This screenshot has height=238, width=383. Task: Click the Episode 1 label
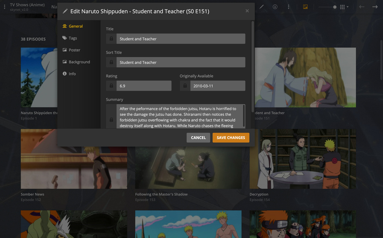click(29, 118)
